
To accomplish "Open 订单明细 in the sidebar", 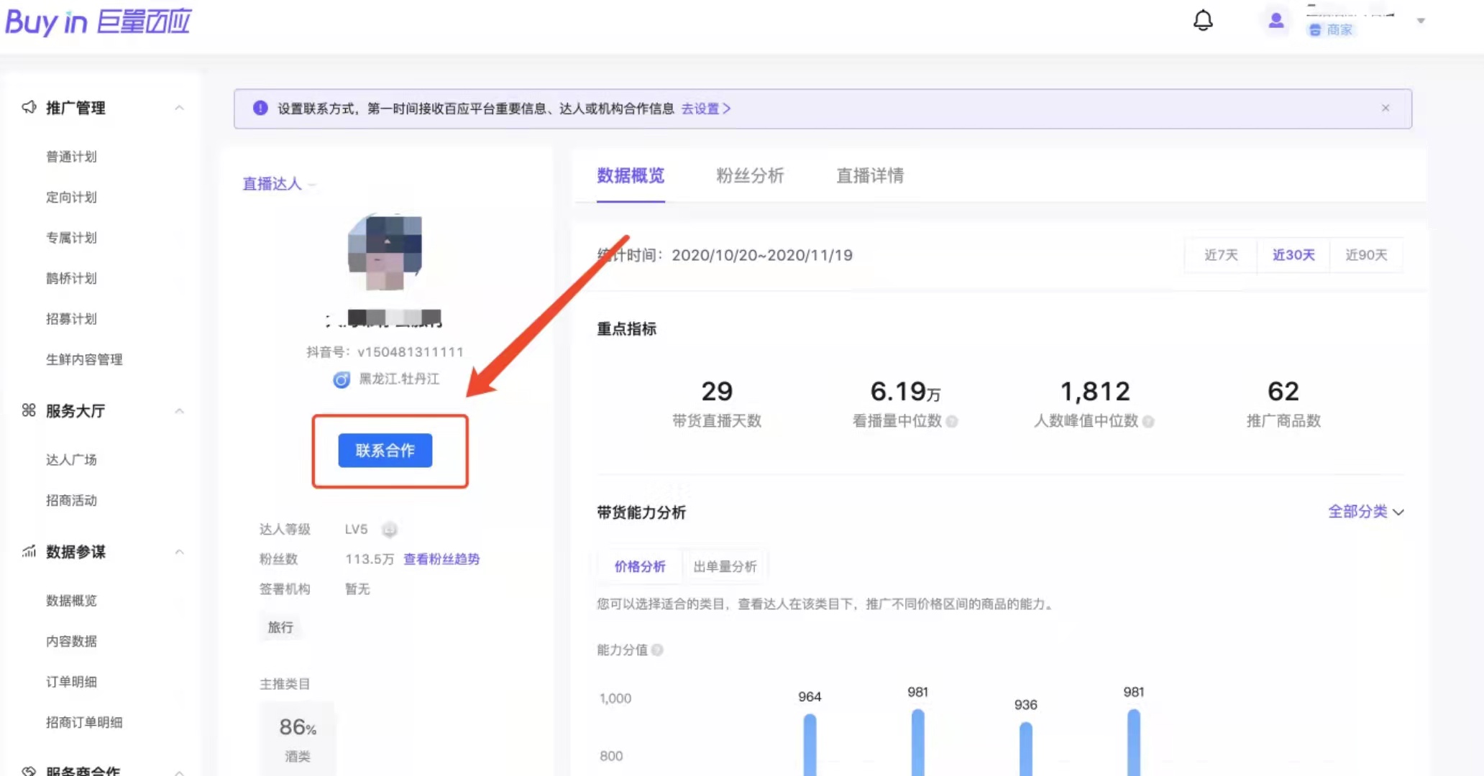I will pyautogui.click(x=71, y=682).
